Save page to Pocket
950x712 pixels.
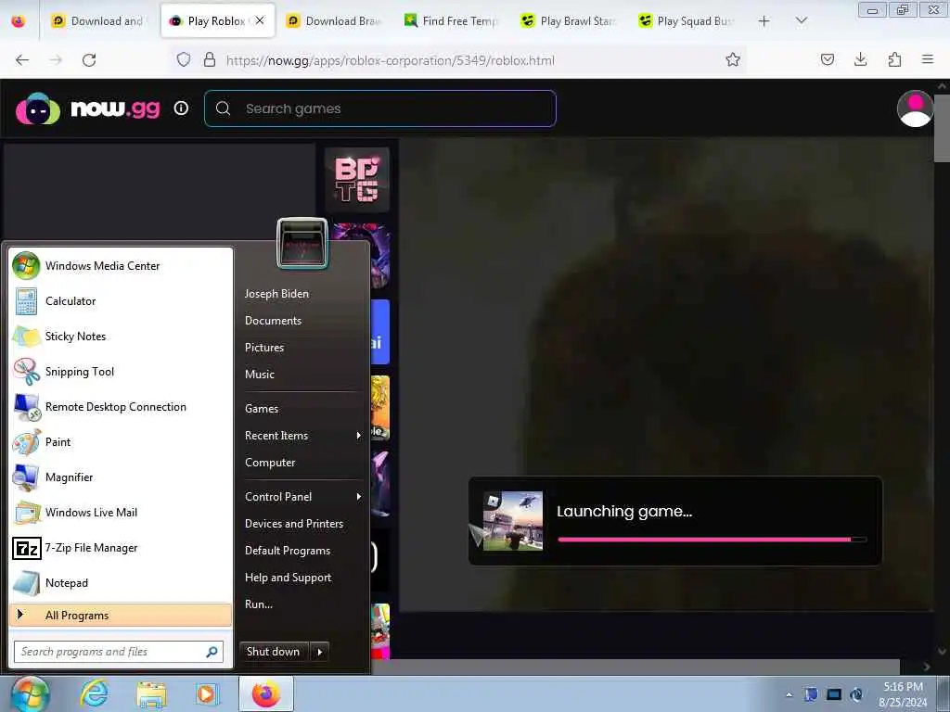tap(828, 59)
